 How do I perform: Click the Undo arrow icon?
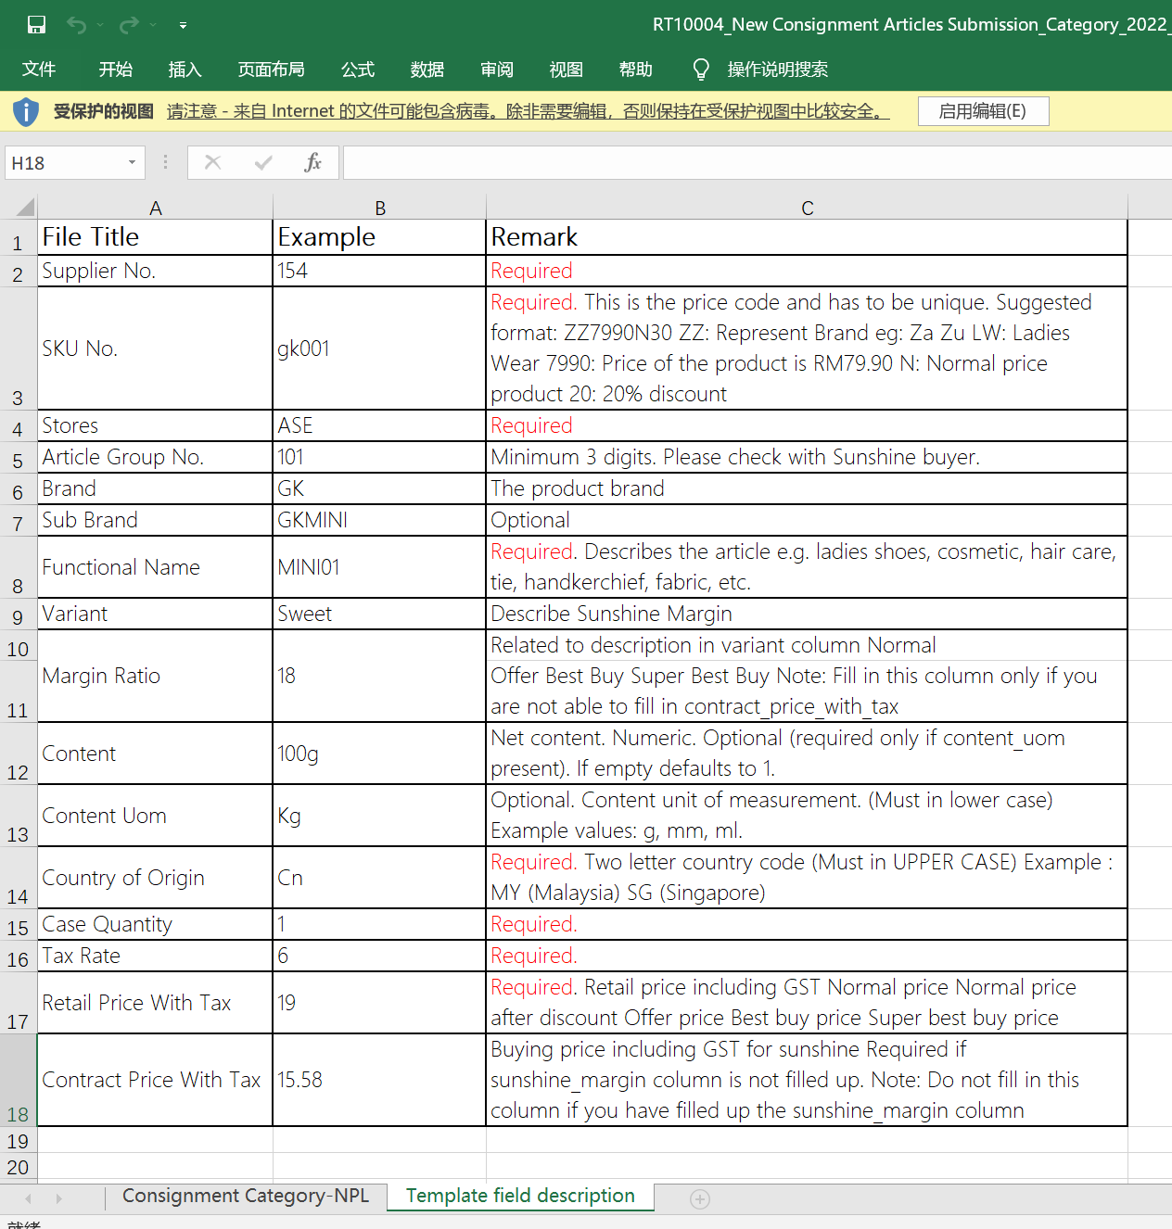coord(76,25)
